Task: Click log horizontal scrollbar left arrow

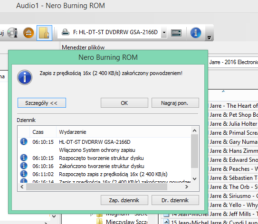Action: (22, 187)
